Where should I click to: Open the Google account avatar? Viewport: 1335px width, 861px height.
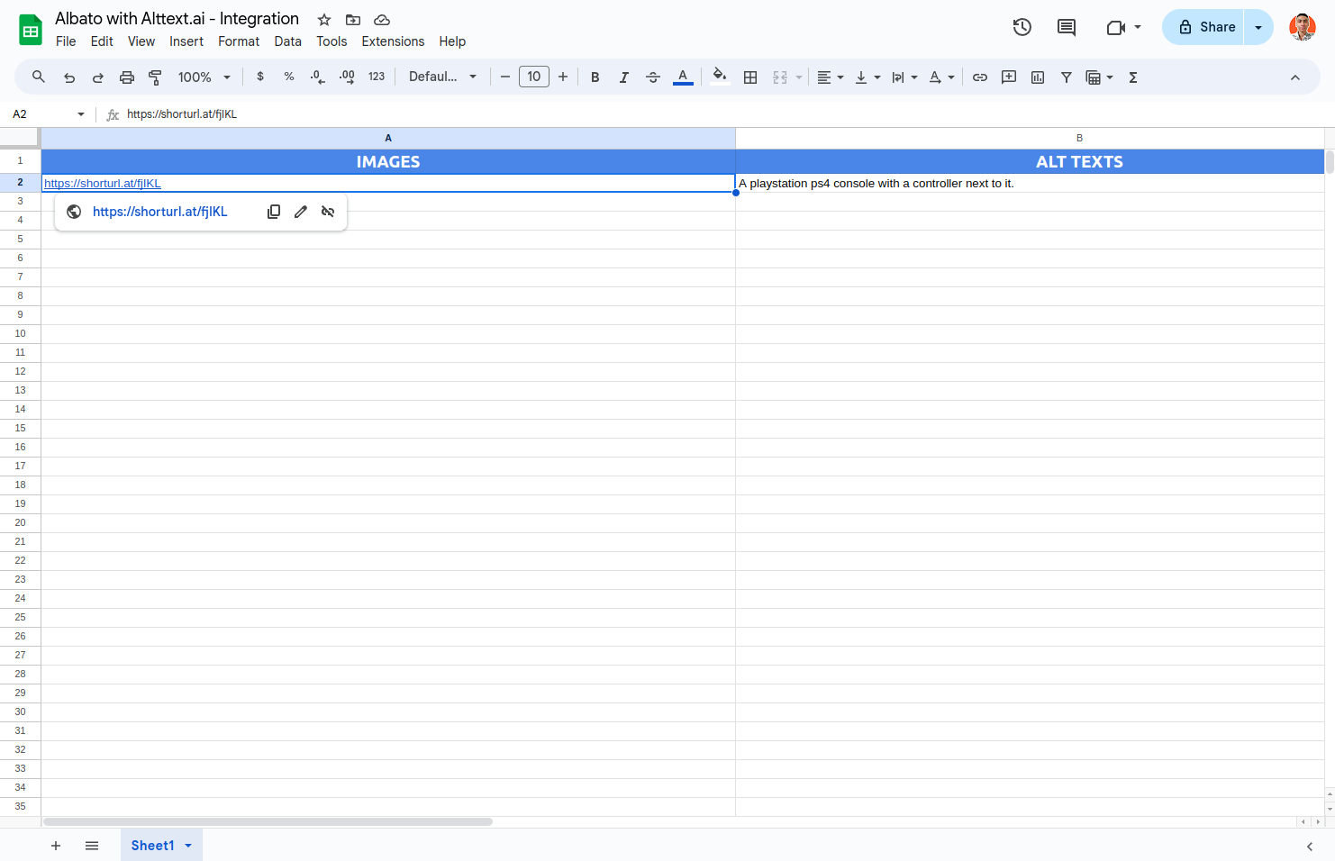coord(1303,27)
